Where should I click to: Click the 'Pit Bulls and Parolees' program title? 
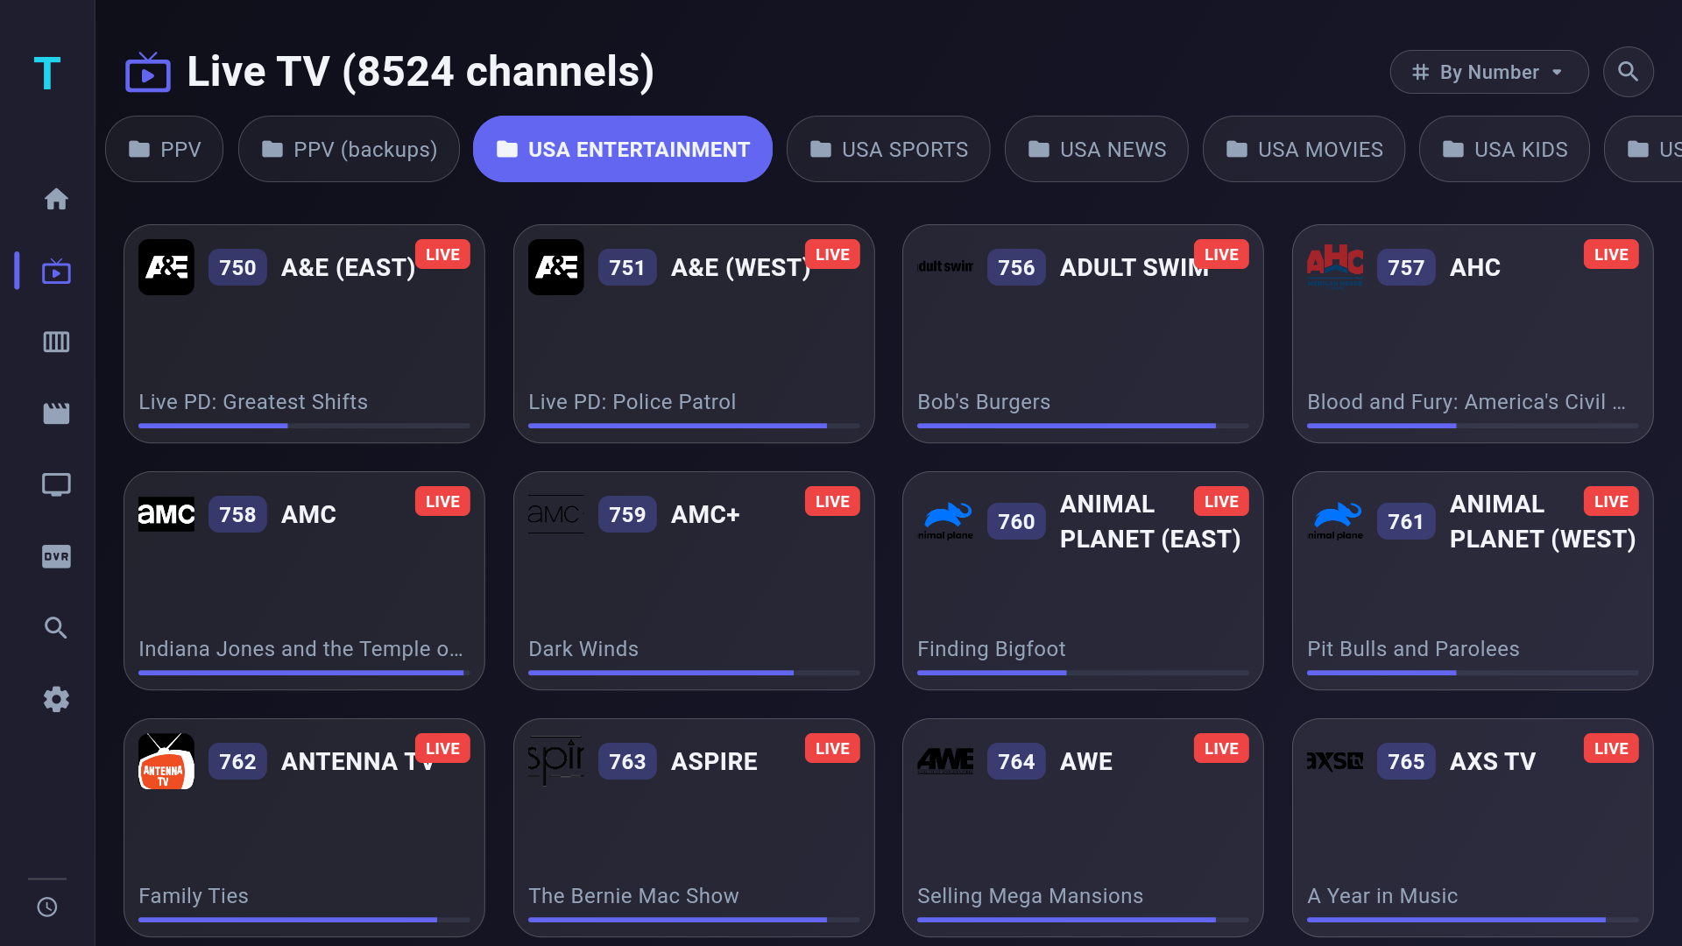pos(1413,649)
